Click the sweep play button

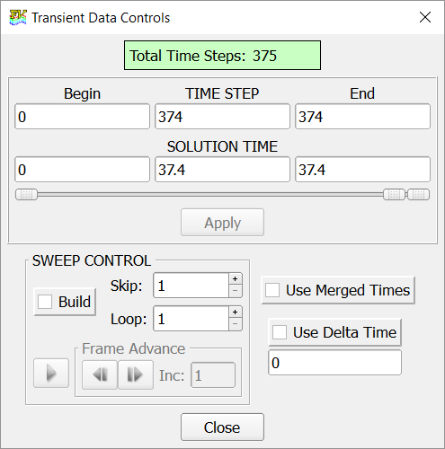pyautogui.click(x=51, y=374)
